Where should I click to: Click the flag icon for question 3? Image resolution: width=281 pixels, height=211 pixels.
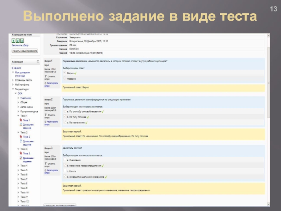tap(46, 163)
